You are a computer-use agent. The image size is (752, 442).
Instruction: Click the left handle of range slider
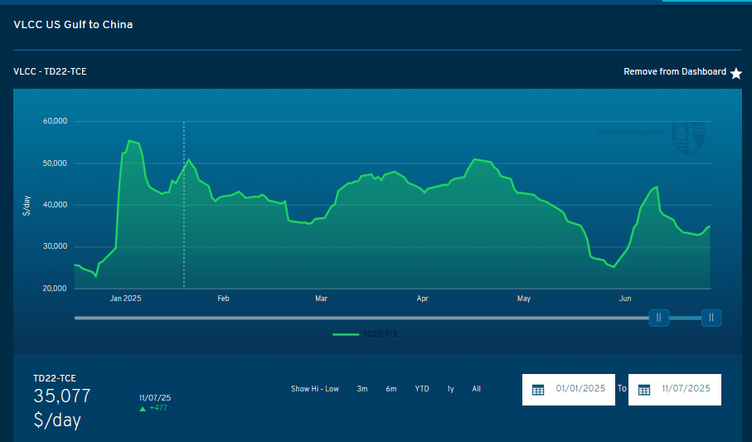point(659,318)
